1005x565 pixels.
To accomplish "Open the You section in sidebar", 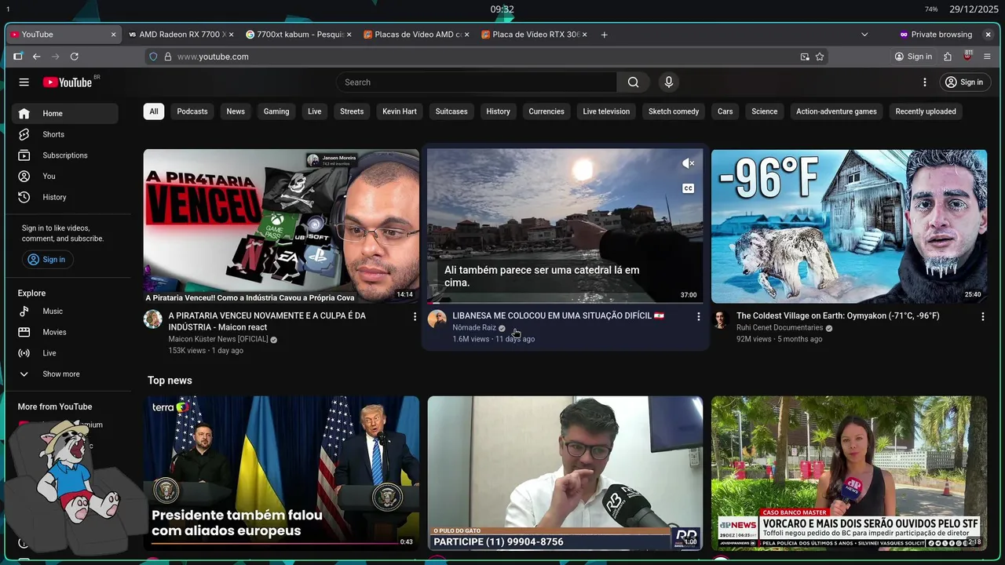I will (65, 177).
